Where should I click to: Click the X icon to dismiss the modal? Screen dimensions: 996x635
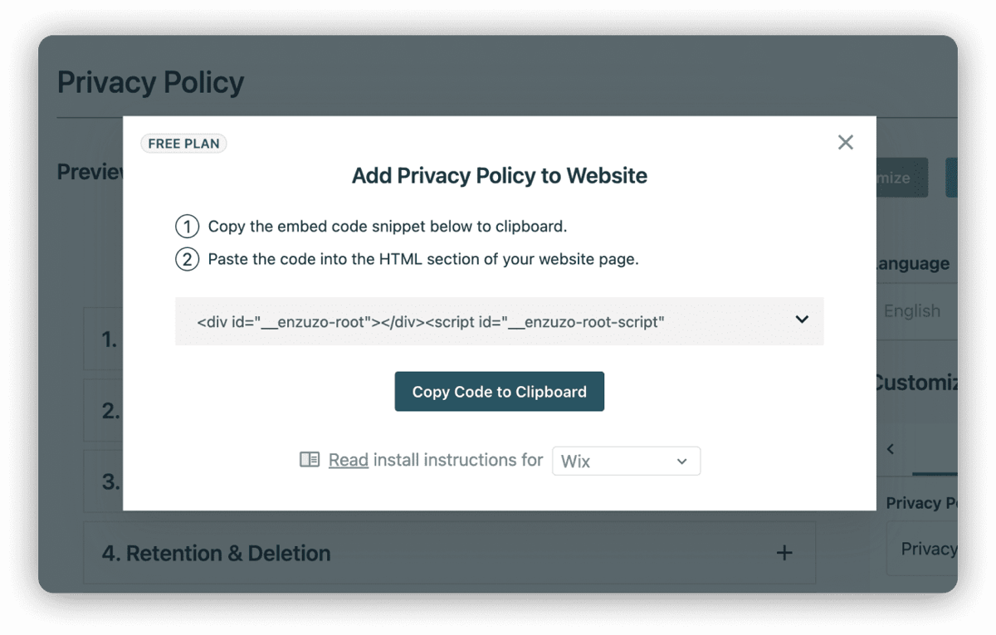tap(845, 142)
